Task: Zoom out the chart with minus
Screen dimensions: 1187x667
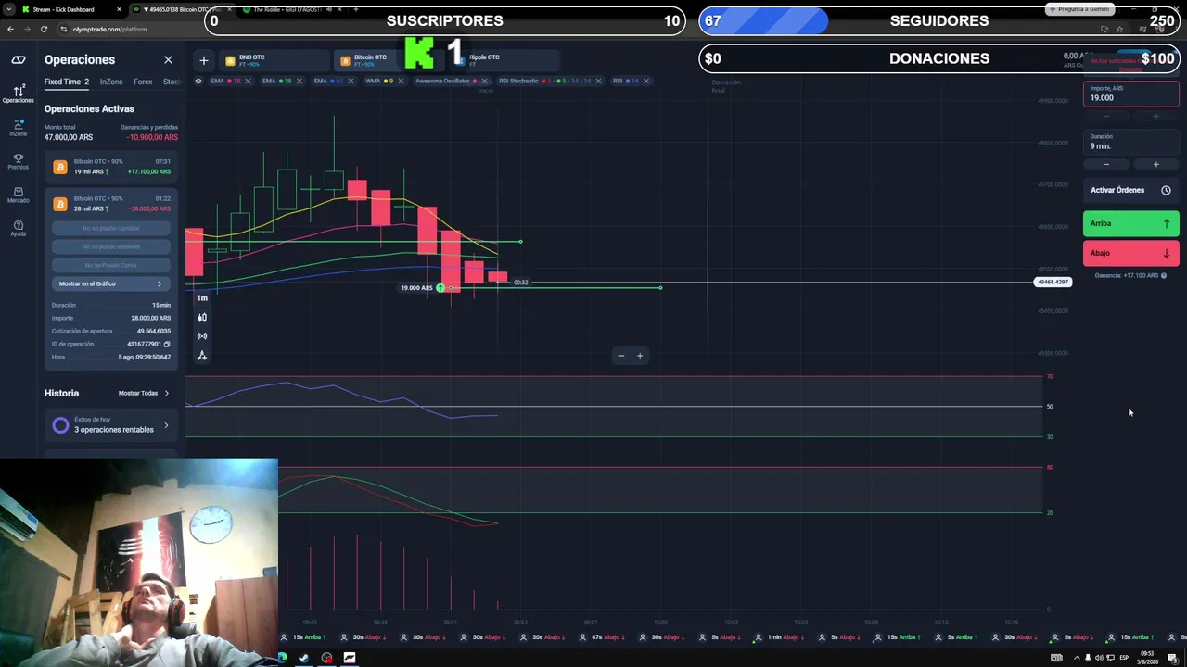Action: pos(621,356)
